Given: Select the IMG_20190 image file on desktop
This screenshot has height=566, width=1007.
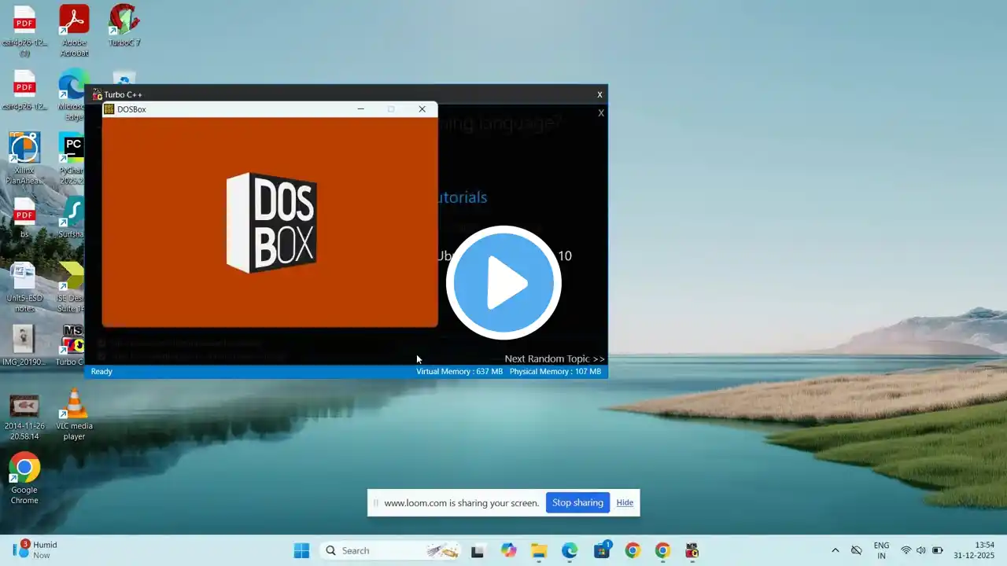Looking at the screenshot, I should point(24,346).
